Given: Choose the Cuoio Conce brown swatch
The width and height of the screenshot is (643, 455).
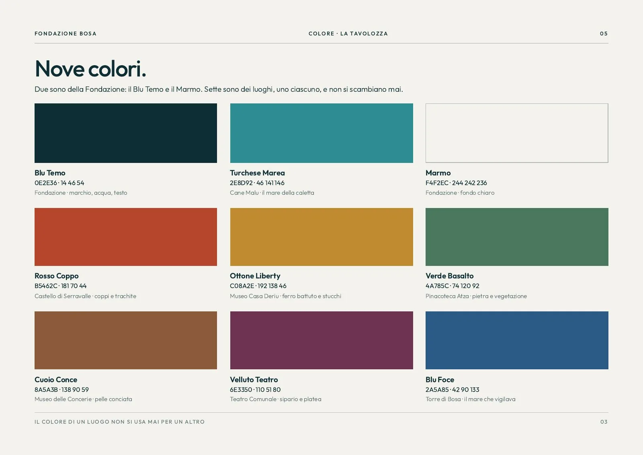Looking at the screenshot, I should coord(126,340).
